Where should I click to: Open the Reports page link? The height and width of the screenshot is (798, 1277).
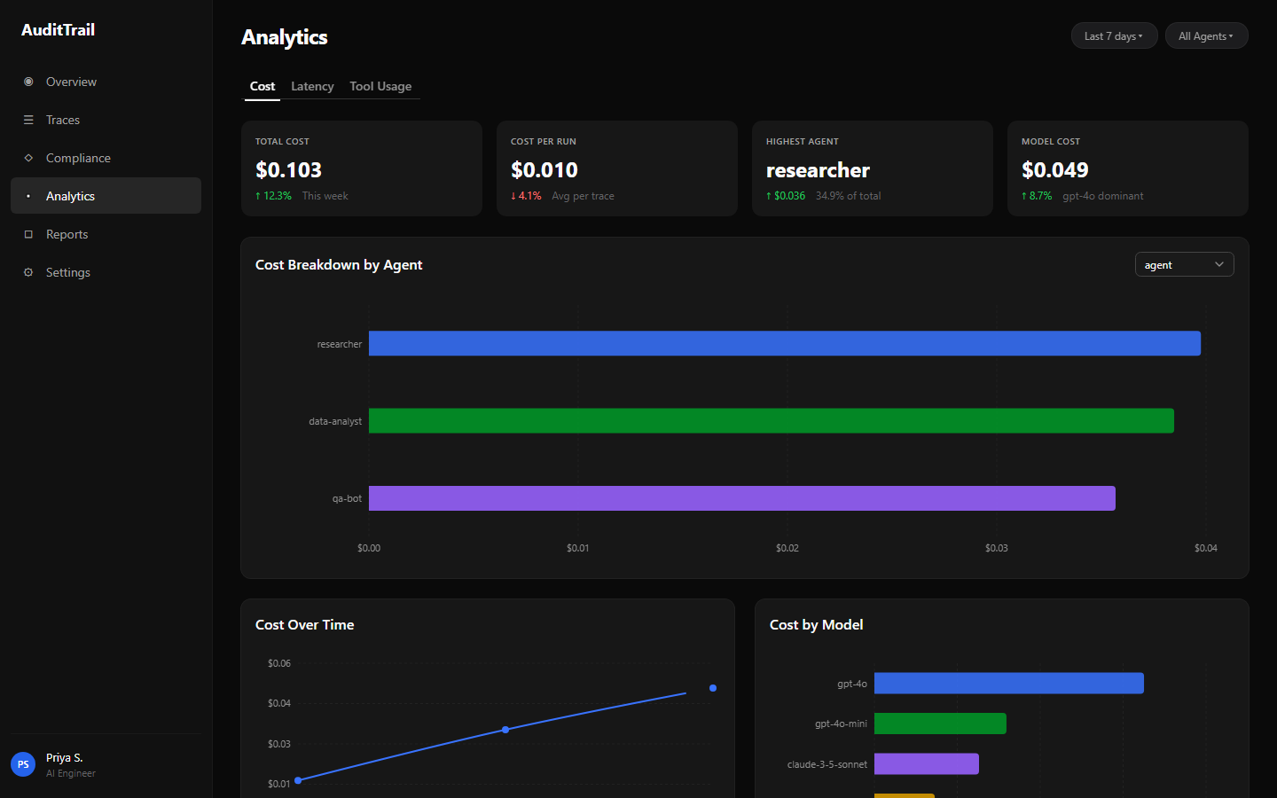pyautogui.click(x=67, y=234)
